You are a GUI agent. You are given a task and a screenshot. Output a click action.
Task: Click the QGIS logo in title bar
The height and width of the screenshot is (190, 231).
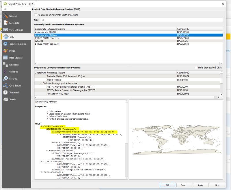(x=5, y=4)
